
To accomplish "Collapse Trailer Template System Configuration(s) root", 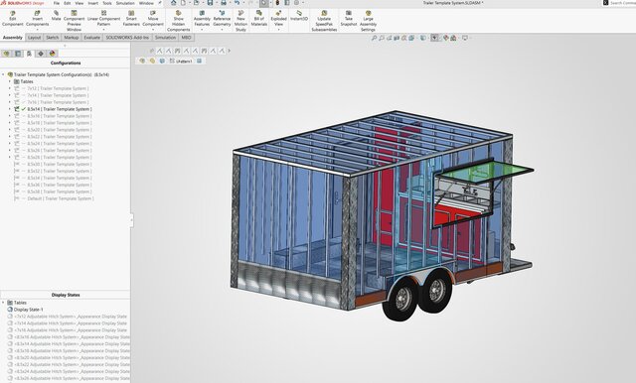I will click(3, 74).
